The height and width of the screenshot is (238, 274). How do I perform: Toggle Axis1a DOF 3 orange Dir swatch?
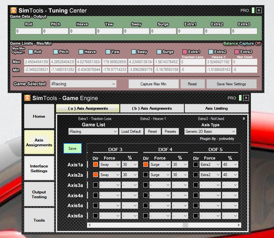click(95, 164)
